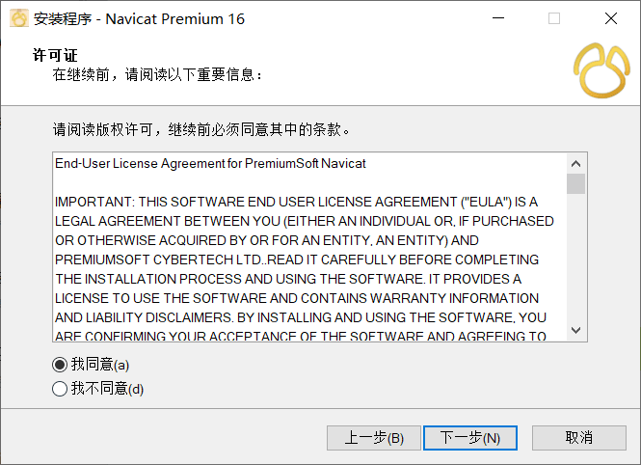Close the Navicat Premium 16 installer
This screenshot has width=641, height=465.
coord(611,18)
